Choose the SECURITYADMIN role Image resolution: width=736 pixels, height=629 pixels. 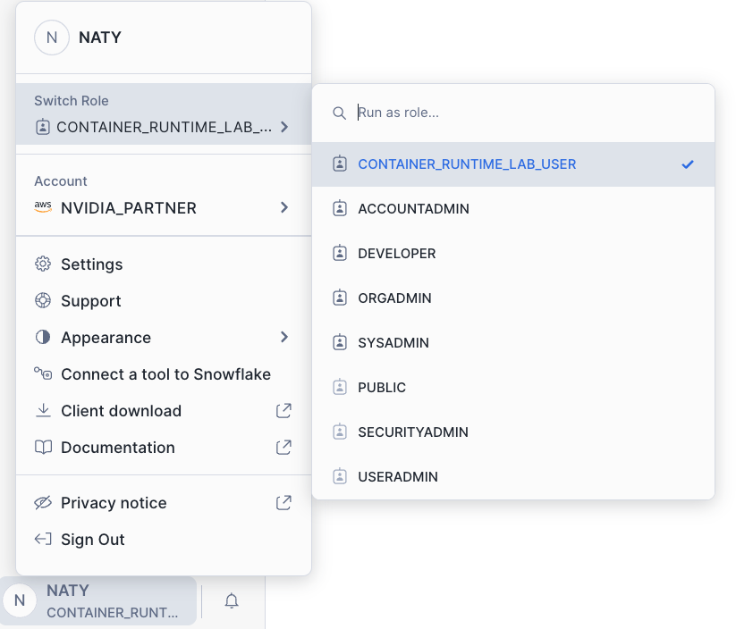[513, 432]
